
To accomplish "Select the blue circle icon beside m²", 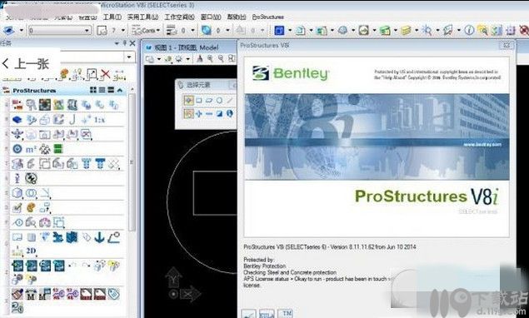I will click(x=17, y=149).
